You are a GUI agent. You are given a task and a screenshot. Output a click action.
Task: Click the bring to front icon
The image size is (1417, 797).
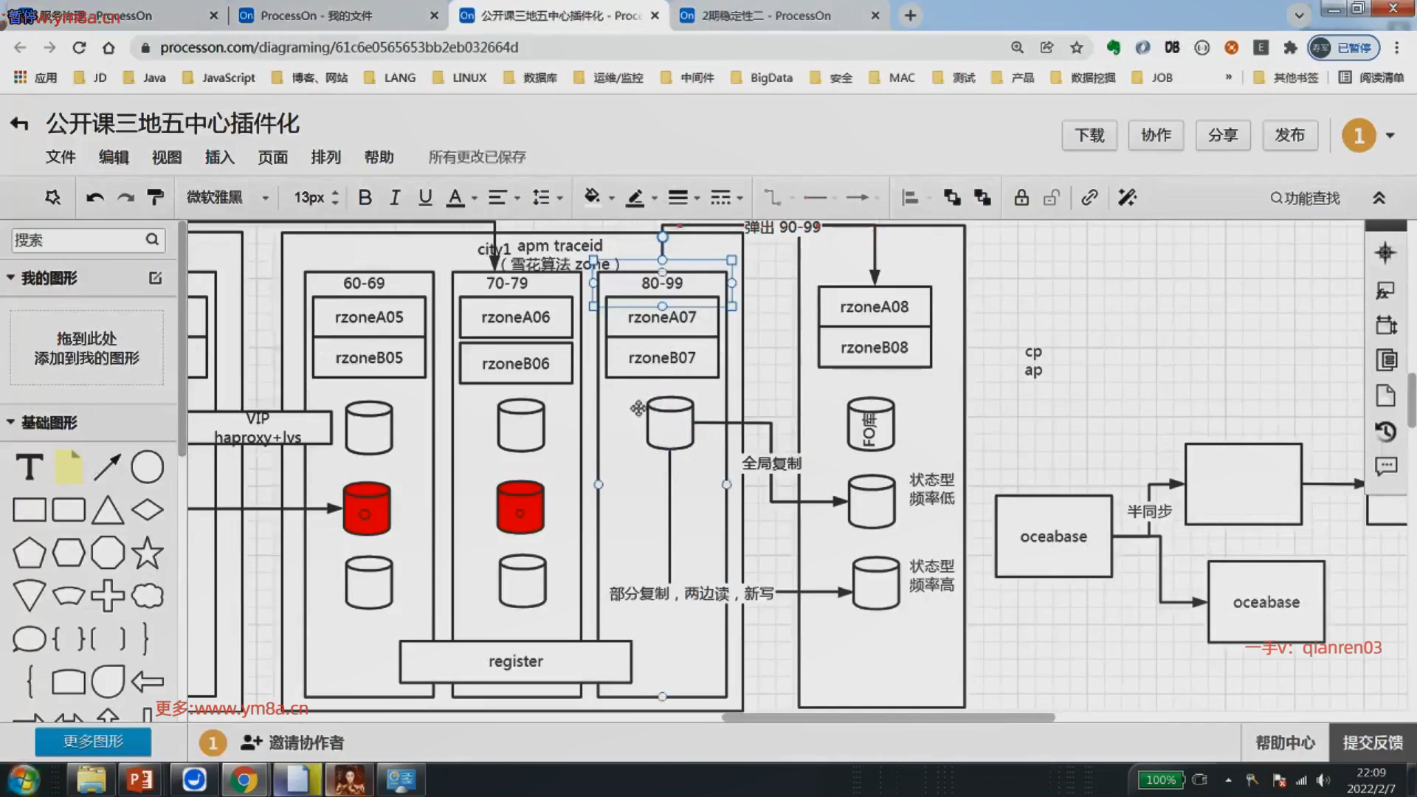click(952, 198)
